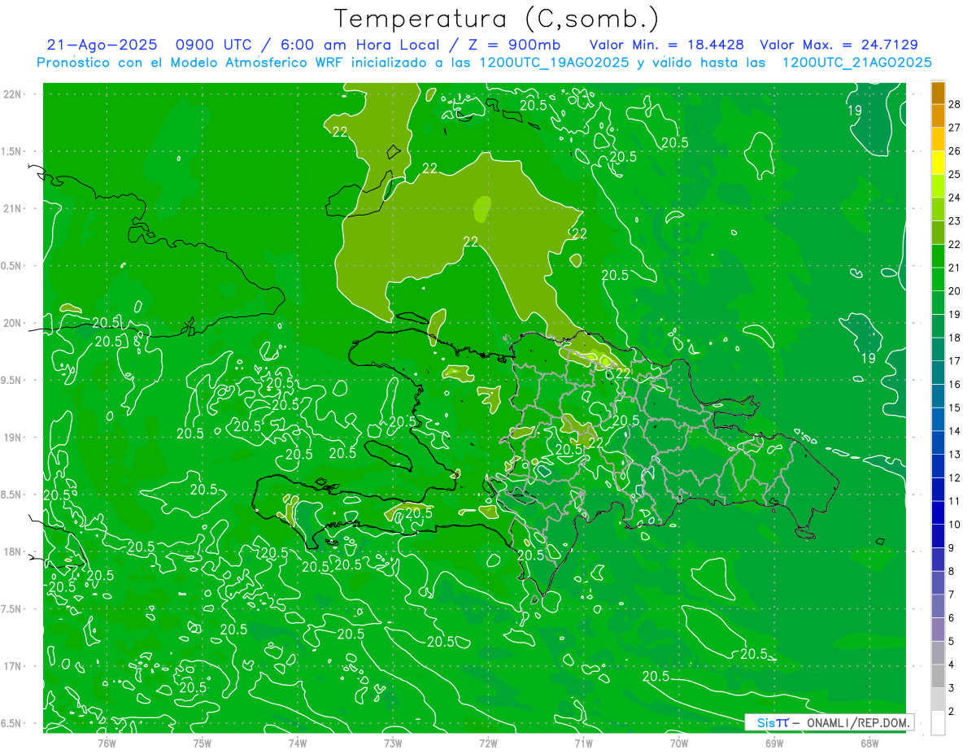Click the "Valor Min. = 18.4428" value
This screenshot has height=754, width=976.
click(x=668, y=45)
